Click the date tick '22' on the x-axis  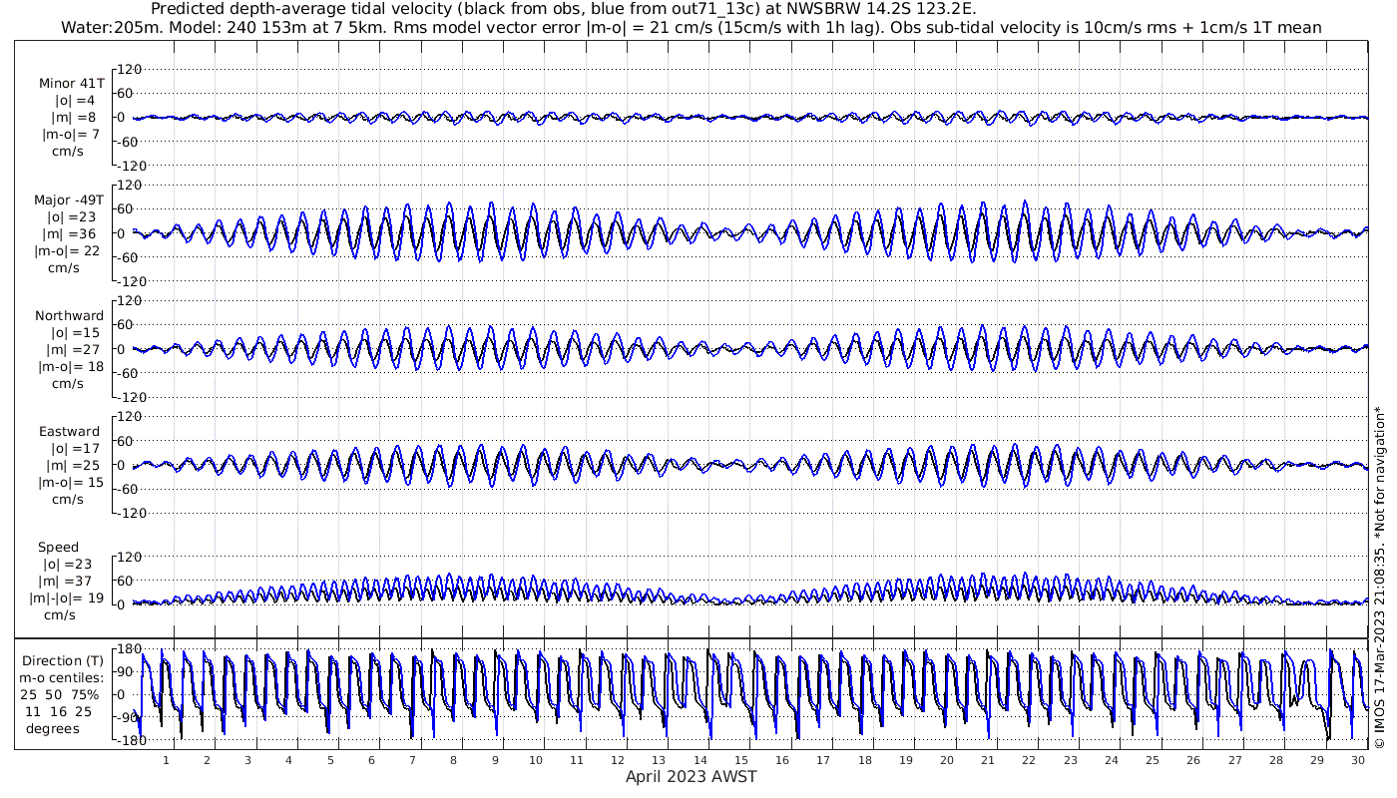[x=1029, y=760]
